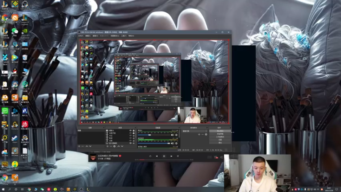Seek on music player progress bar

(164, 160)
